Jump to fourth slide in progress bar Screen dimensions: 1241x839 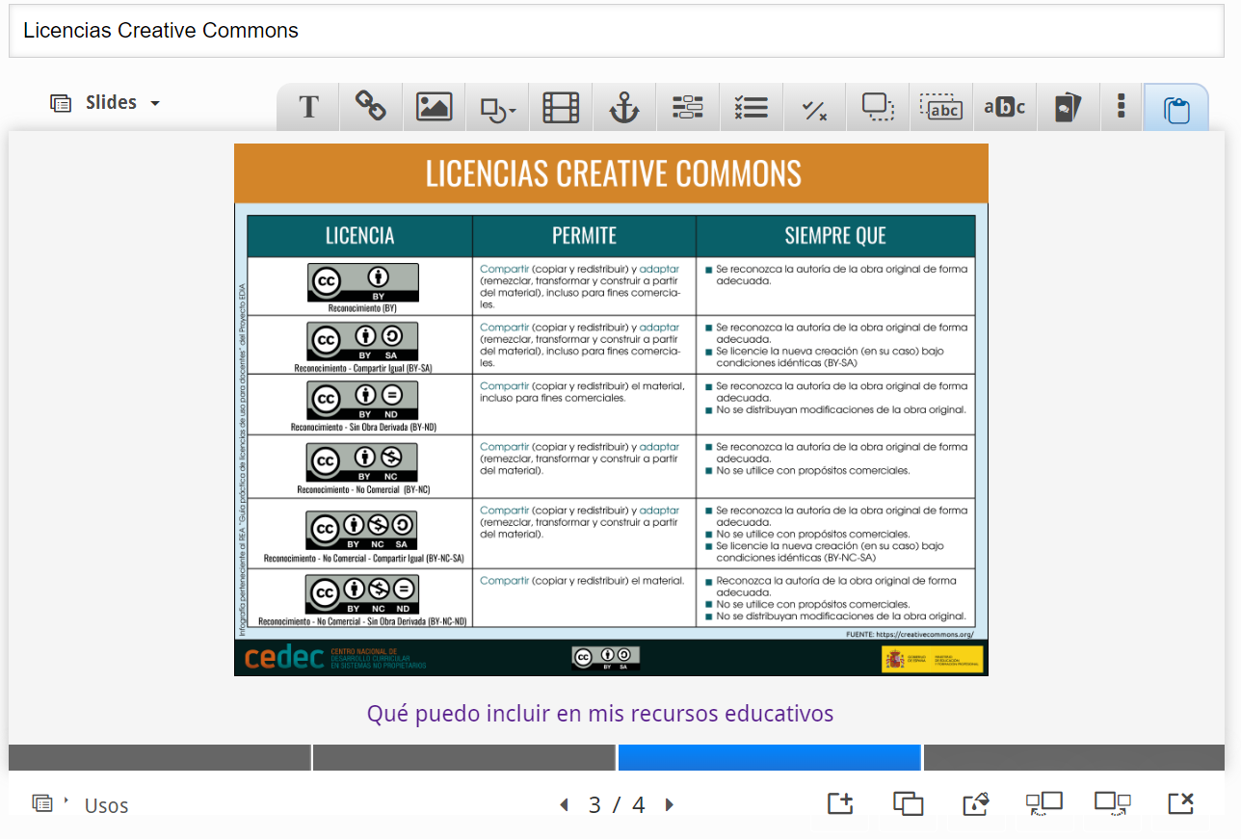pos(1074,757)
